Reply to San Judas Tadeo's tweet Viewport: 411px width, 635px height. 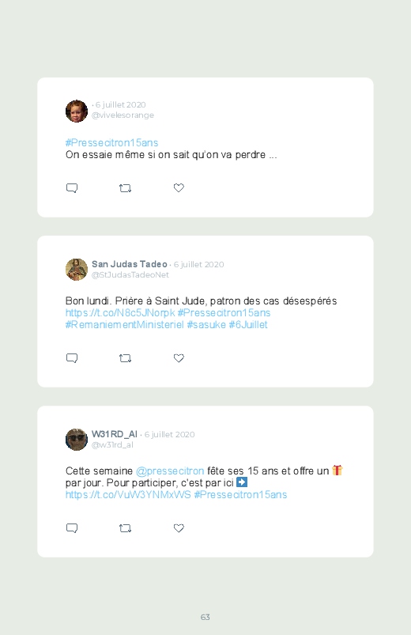(72, 358)
